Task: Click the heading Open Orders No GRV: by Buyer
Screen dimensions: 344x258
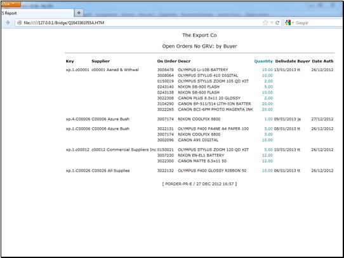Action: 199,46
